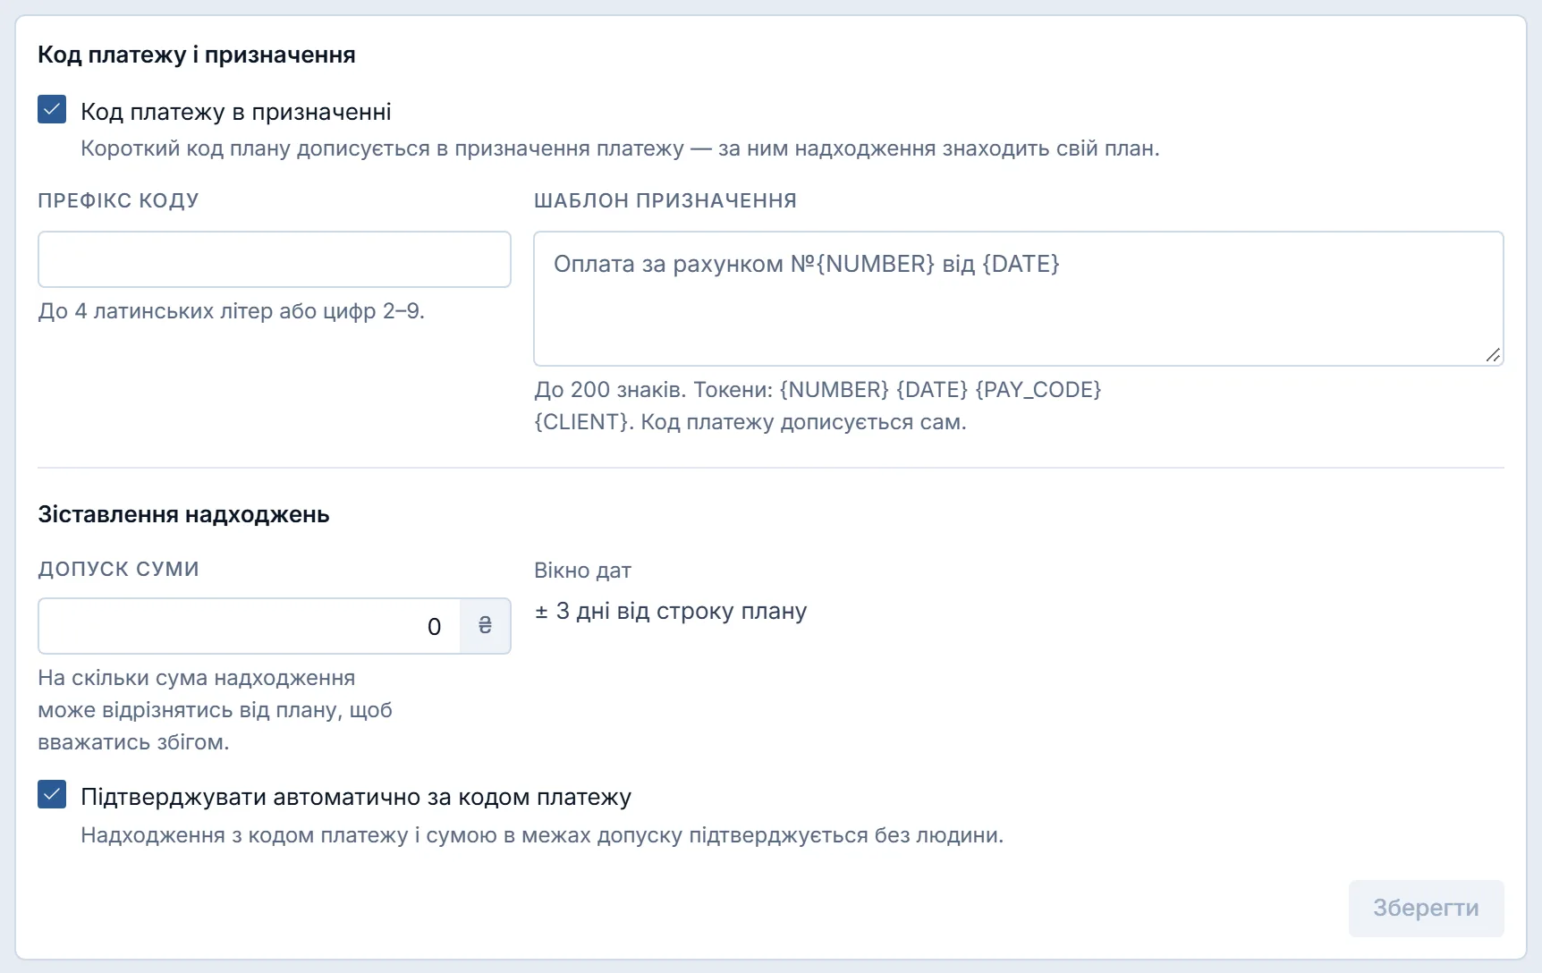This screenshot has width=1542, height=973.
Task: Click hint "На скільки сума надходження може відрізнятись"
Action: point(215,710)
